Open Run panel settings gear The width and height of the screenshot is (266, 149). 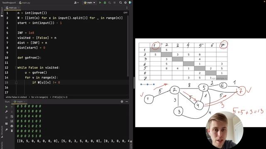click(x=122, y=101)
